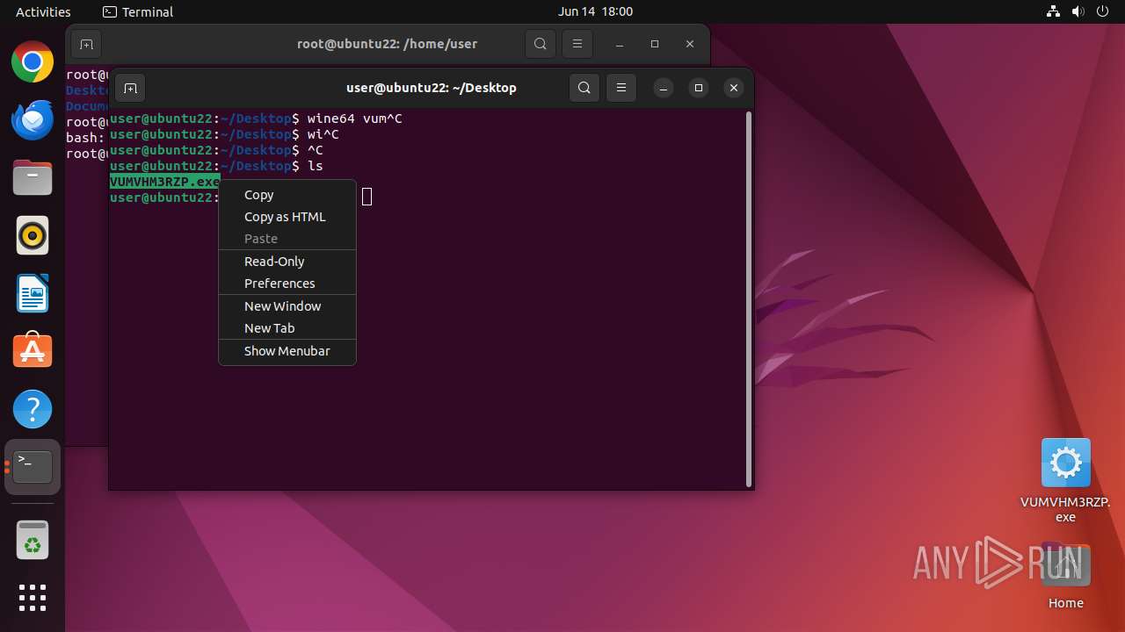Click the 'ls' command line in terminal
1125x632 pixels.
(316, 166)
